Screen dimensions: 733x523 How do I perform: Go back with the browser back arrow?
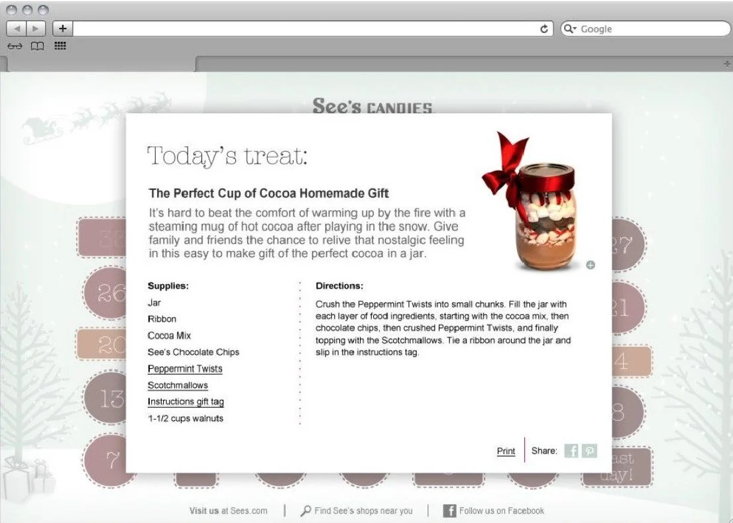[x=17, y=28]
